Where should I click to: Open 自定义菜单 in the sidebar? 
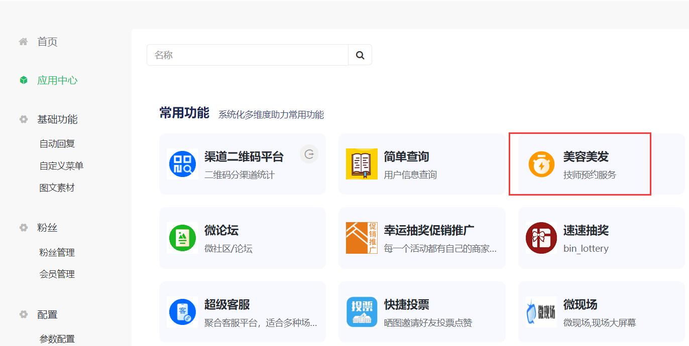(61, 165)
